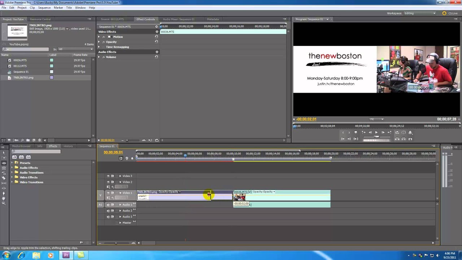The image size is (462, 260).
Task: Switch to the Media Browser tab
Action: tap(21, 146)
